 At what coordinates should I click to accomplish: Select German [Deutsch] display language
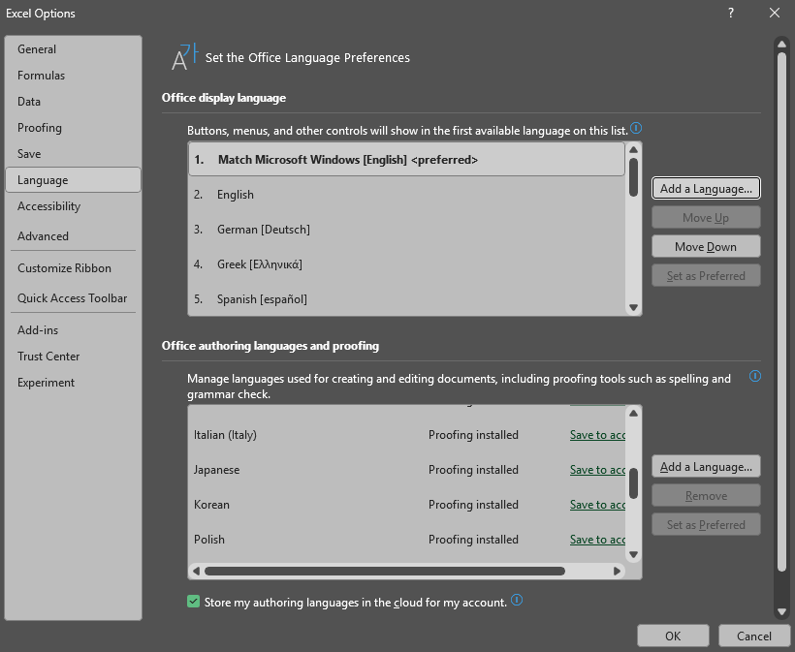point(406,230)
